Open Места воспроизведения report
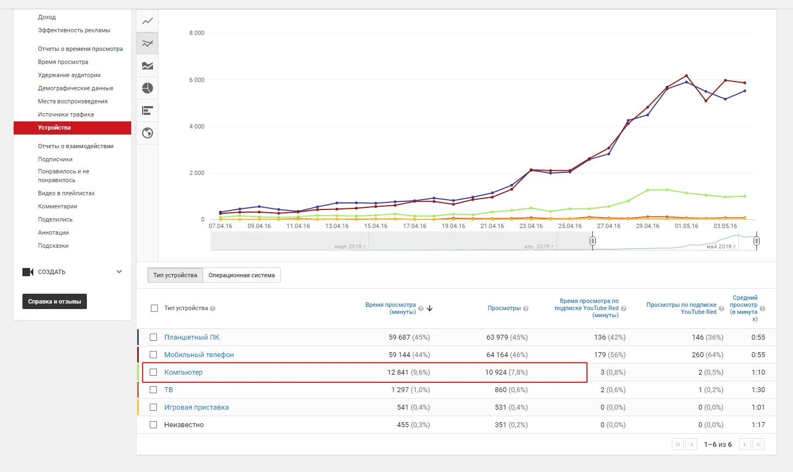This screenshot has width=793, height=472. tap(73, 102)
